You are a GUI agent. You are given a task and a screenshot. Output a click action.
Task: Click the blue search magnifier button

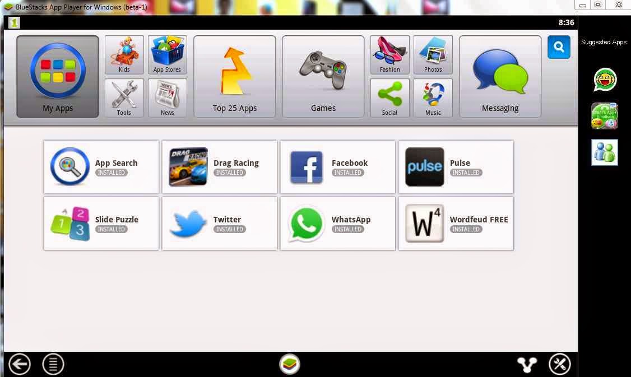click(x=559, y=47)
